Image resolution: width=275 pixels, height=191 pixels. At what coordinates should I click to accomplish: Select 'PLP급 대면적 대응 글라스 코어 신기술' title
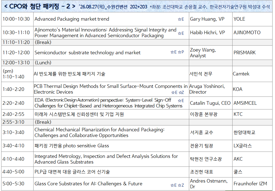[x=72, y=172]
